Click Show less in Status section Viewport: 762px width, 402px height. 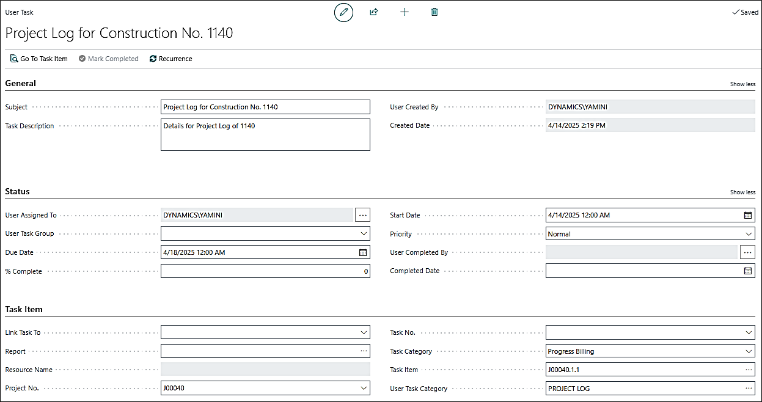[742, 192]
